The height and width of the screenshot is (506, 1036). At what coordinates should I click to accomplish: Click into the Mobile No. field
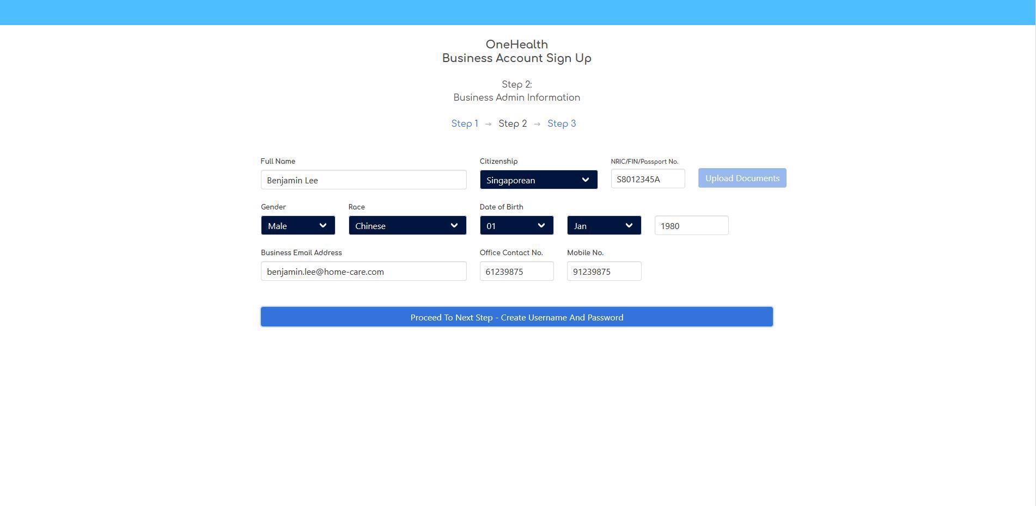[x=604, y=271]
